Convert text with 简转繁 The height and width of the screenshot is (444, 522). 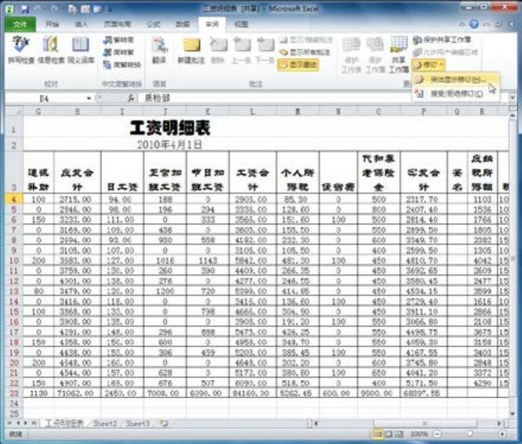[x=119, y=52]
